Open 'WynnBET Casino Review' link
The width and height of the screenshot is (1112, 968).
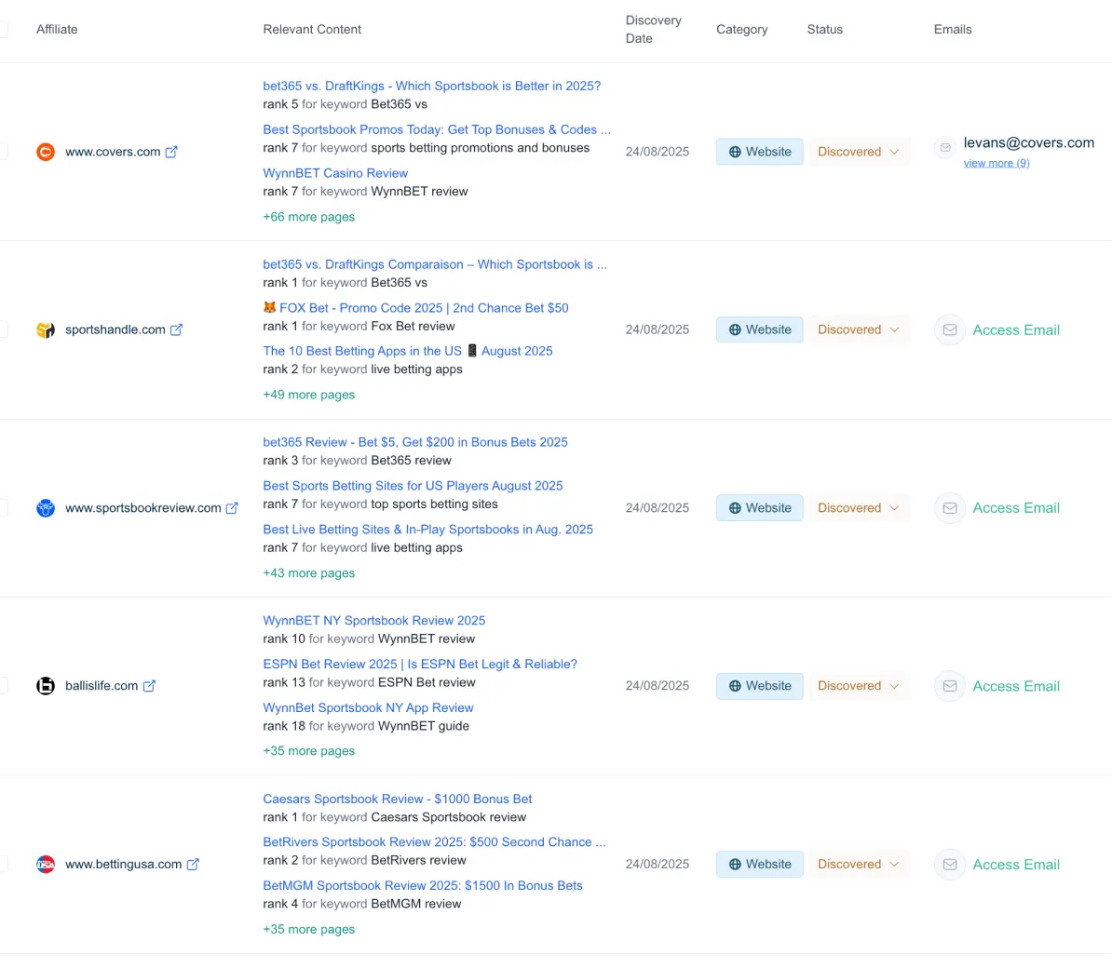coord(335,173)
